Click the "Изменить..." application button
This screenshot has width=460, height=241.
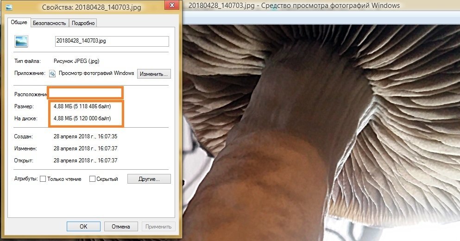pos(154,74)
